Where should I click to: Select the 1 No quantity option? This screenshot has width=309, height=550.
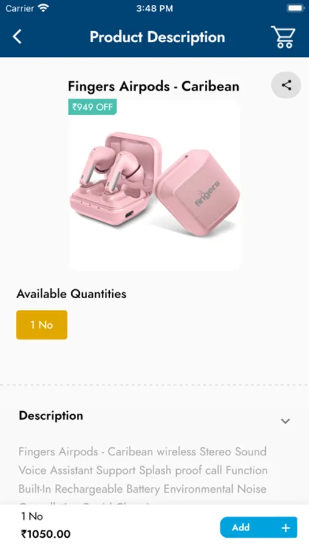click(41, 325)
